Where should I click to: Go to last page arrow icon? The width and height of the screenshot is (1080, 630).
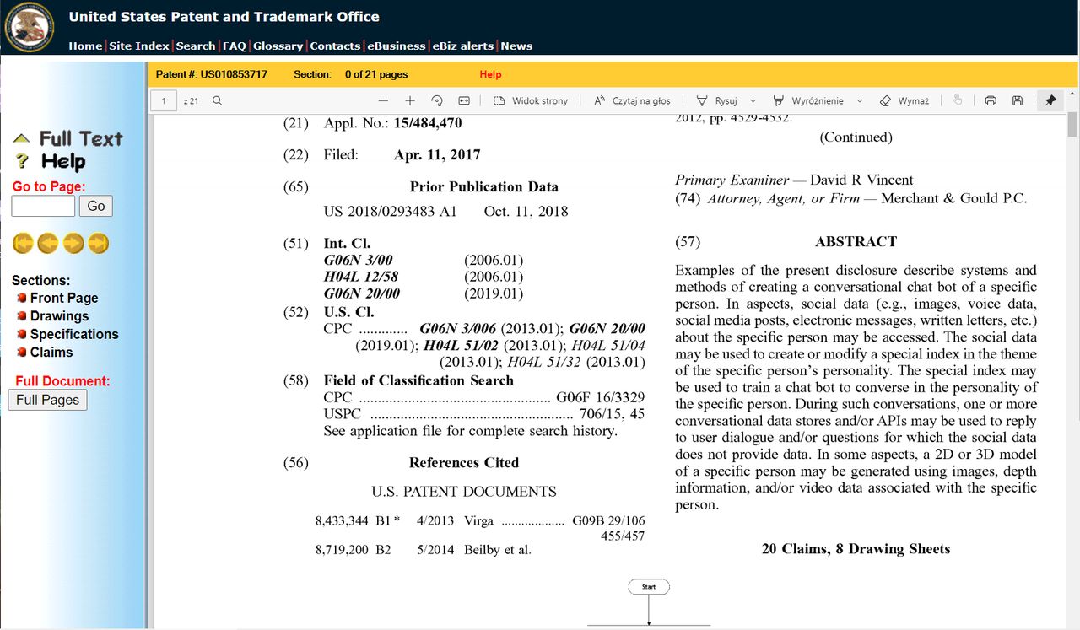pos(99,244)
